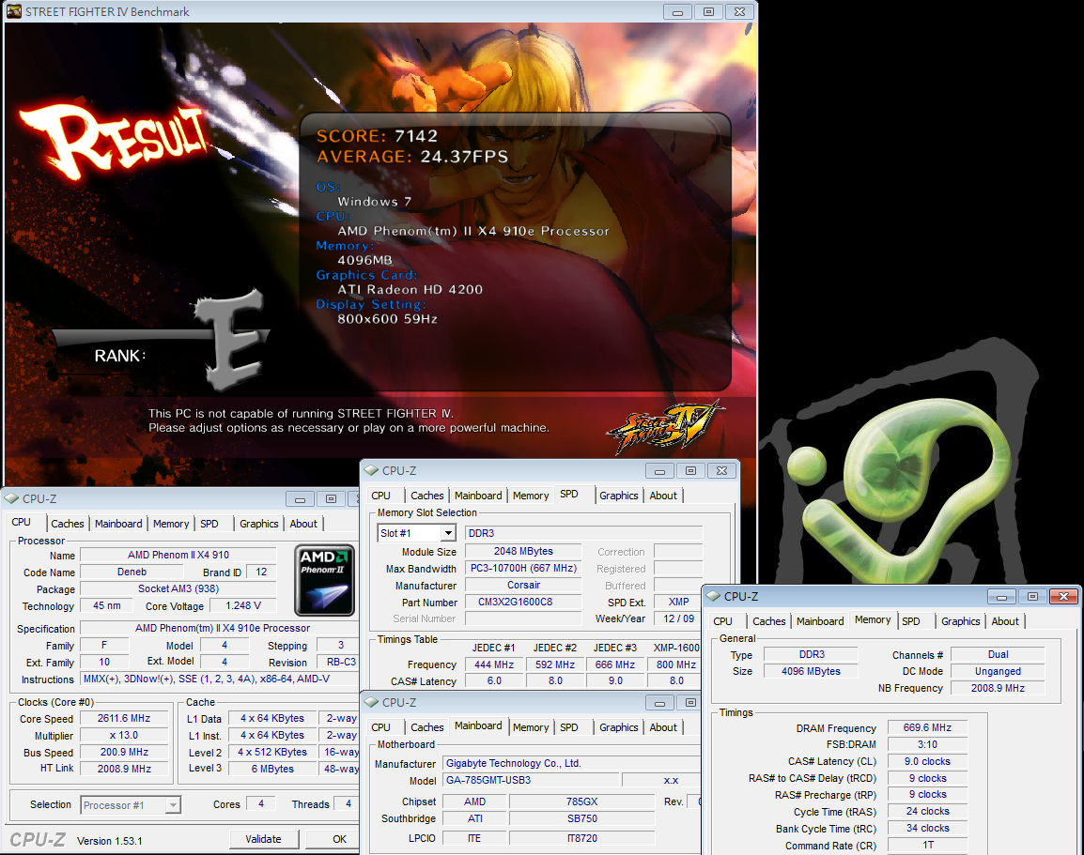Click the Part Number value "CM3X2G1600C8"
This screenshot has height=855, width=1084.
coord(523,602)
